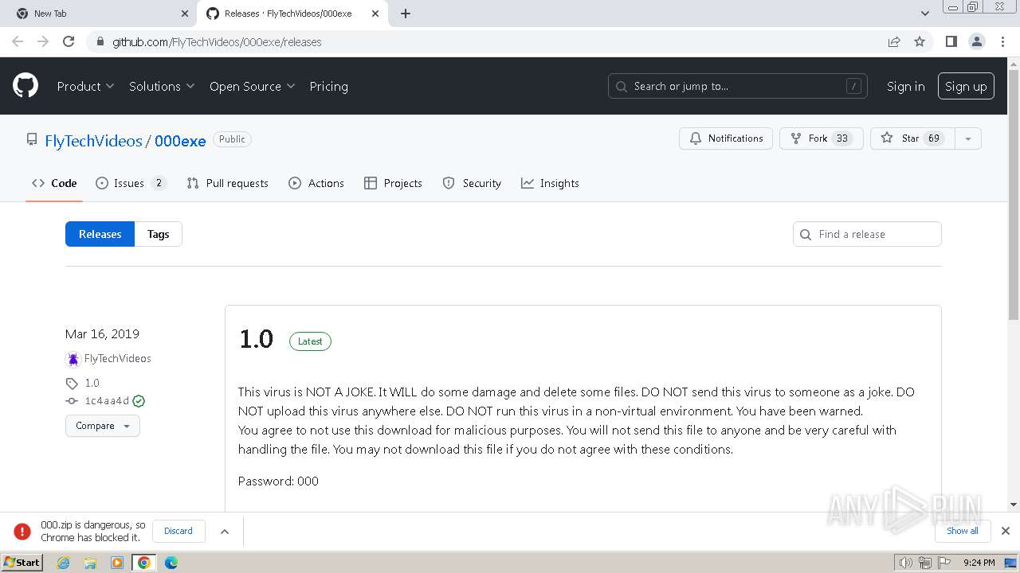Fork the 000exe repository
This screenshot has height=573, width=1020.
click(x=822, y=138)
